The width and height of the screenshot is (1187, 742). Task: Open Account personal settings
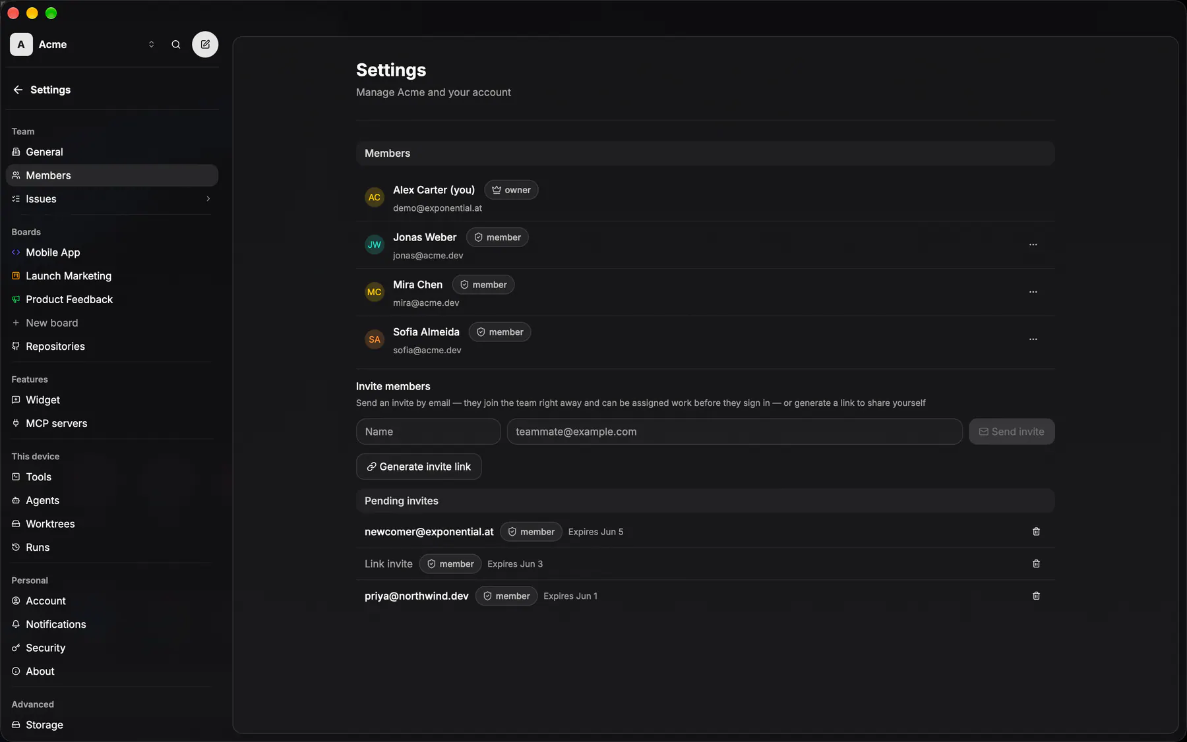tap(112, 601)
